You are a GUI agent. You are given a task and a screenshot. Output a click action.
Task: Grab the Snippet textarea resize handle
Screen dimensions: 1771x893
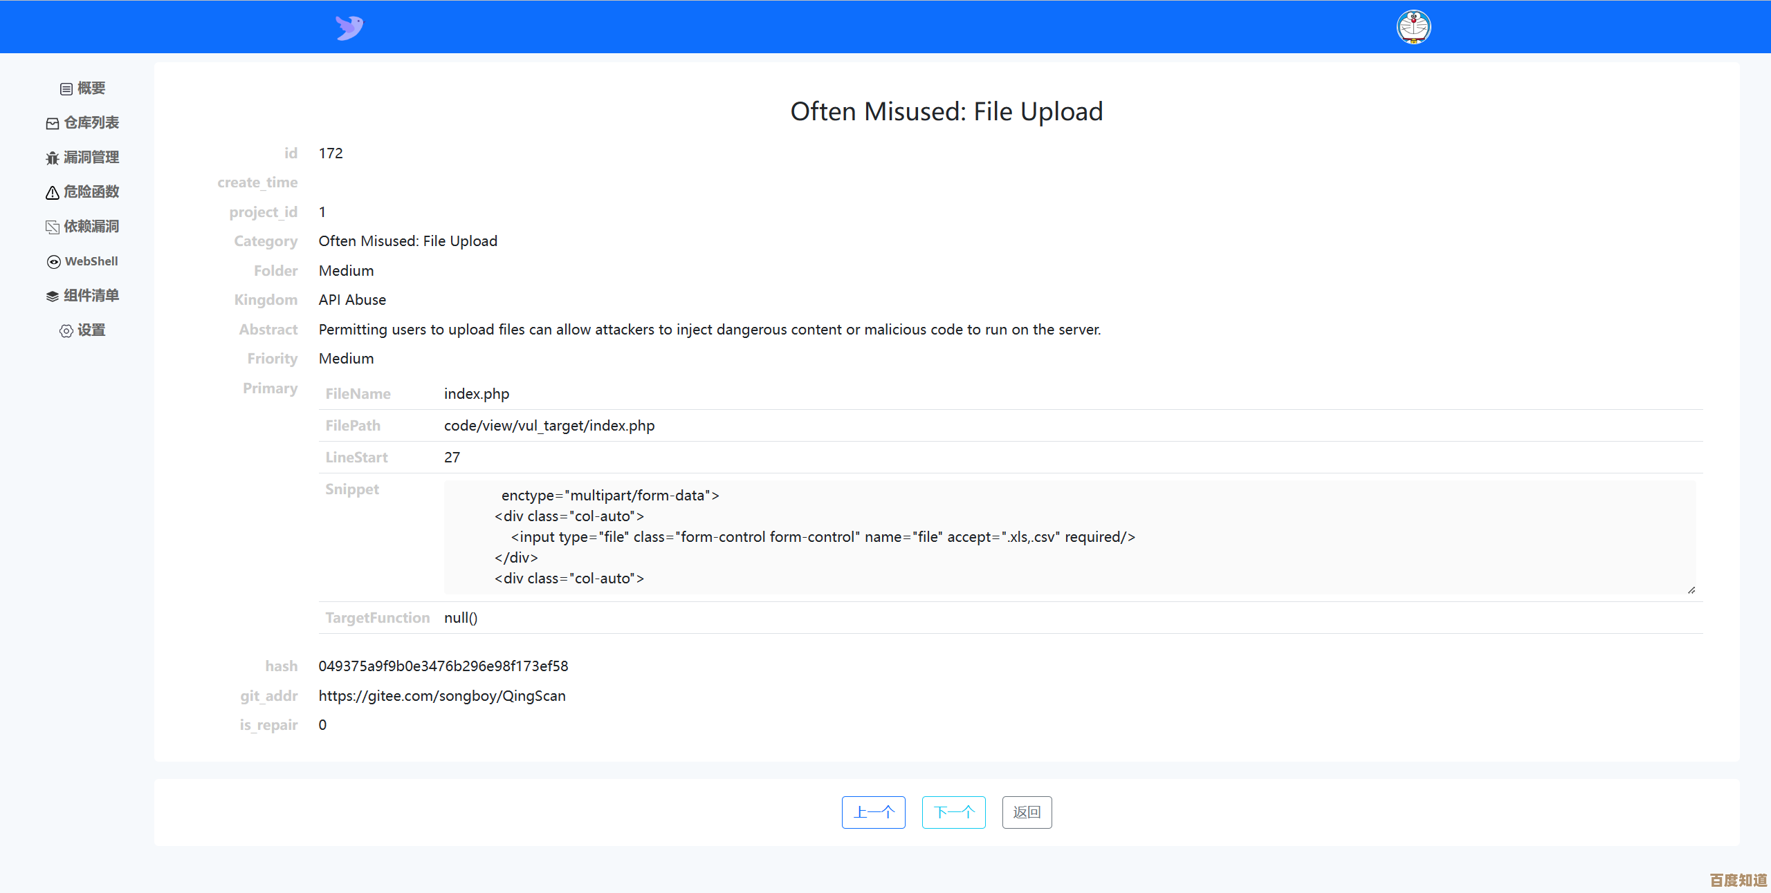pos(1691,590)
